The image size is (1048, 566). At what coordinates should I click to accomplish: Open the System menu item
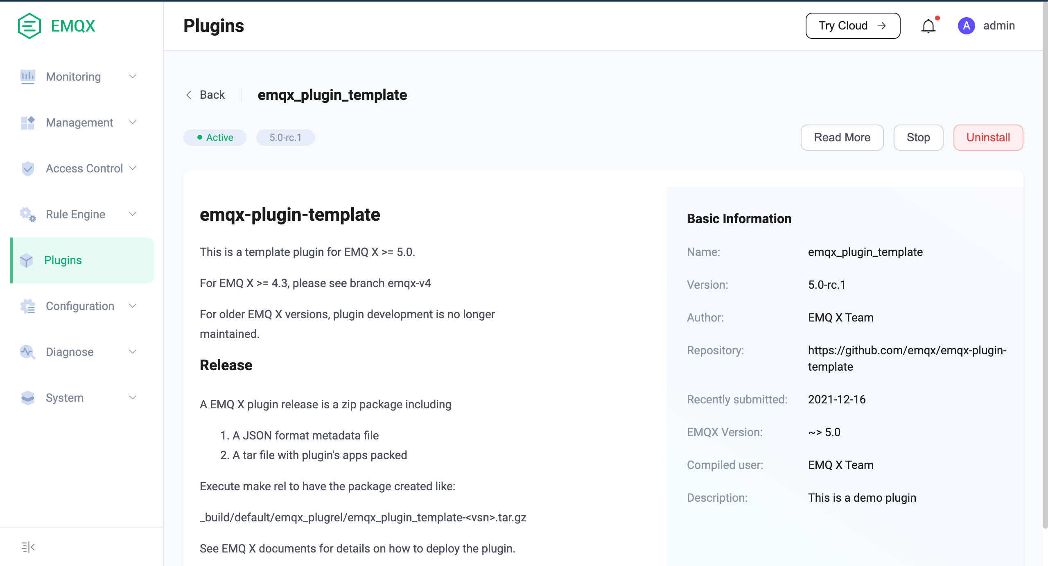(x=82, y=398)
